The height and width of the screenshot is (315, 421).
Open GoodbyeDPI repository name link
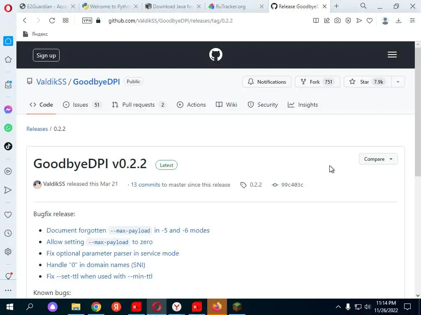click(x=96, y=82)
